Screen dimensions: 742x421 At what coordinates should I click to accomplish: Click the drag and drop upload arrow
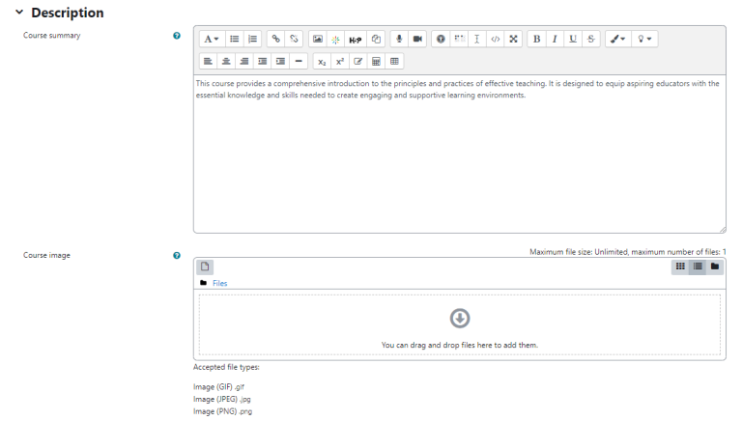click(x=460, y=319)
